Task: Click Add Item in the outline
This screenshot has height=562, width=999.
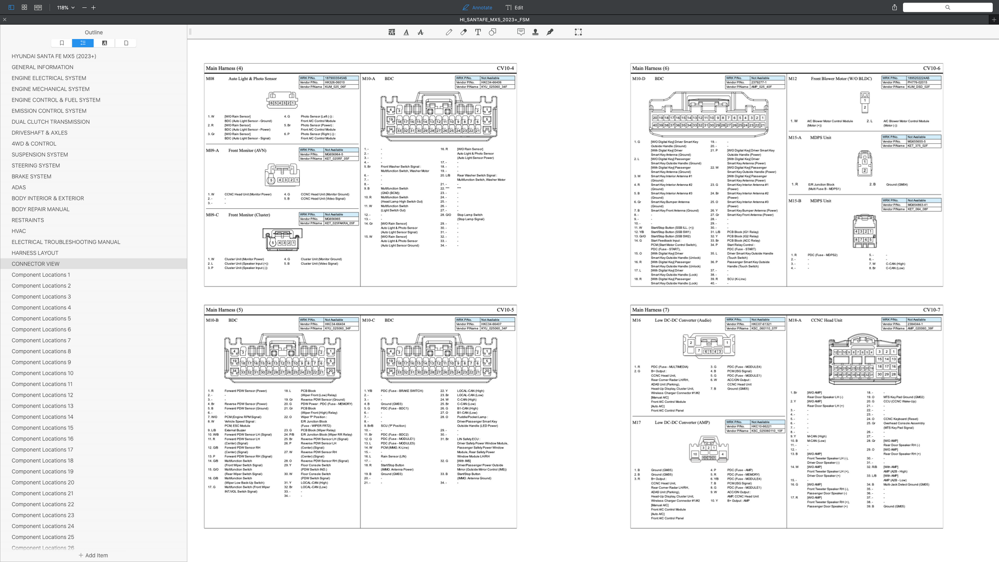Action: 93,555
